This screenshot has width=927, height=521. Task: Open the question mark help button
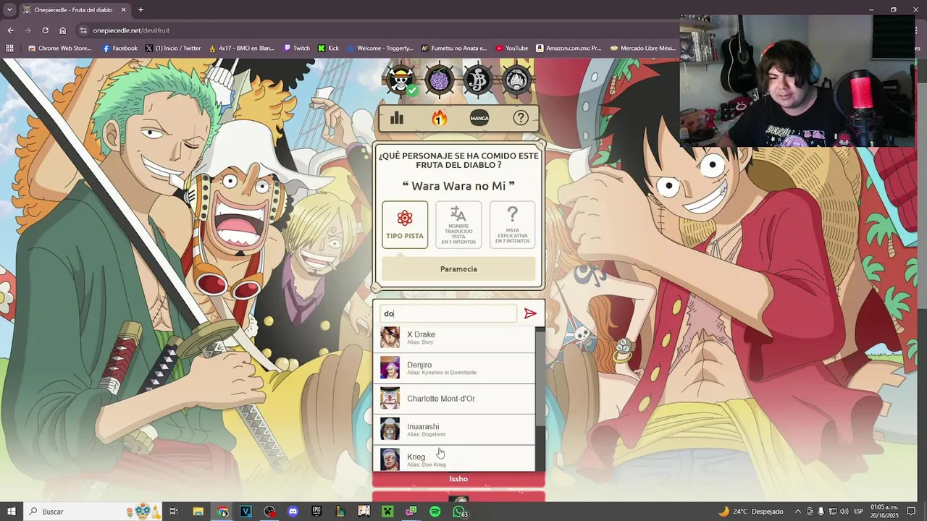[x=520, y=118]
